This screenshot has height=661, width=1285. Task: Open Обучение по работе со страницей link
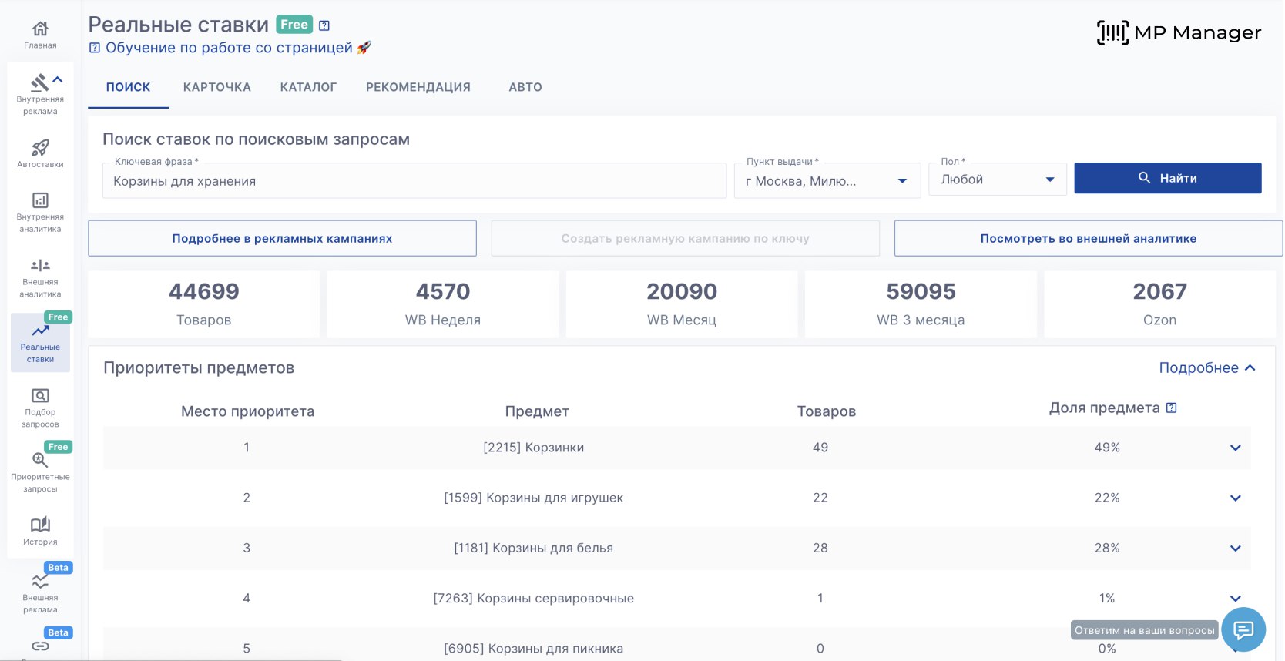(x=229, y=48)
